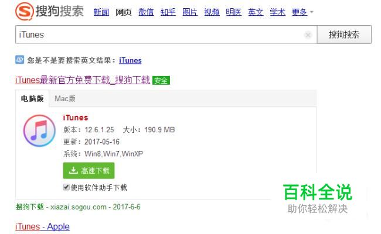Focus the search input containing iTunes
This screenshot has height=234, width=381.
click(166, 35)
